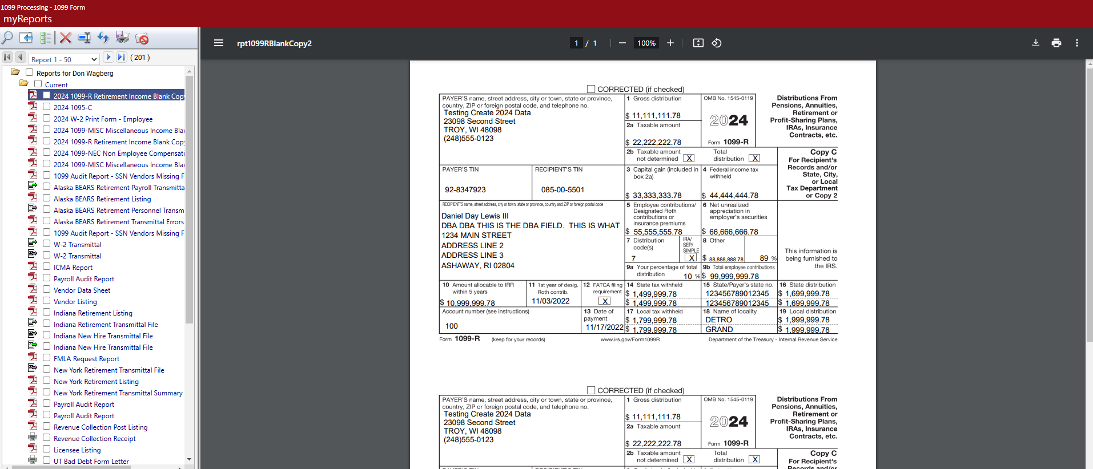Viewport: 1093px width, 469px height.
Task: Select the Vendor Data Sheet report
Action: [82, 290]
